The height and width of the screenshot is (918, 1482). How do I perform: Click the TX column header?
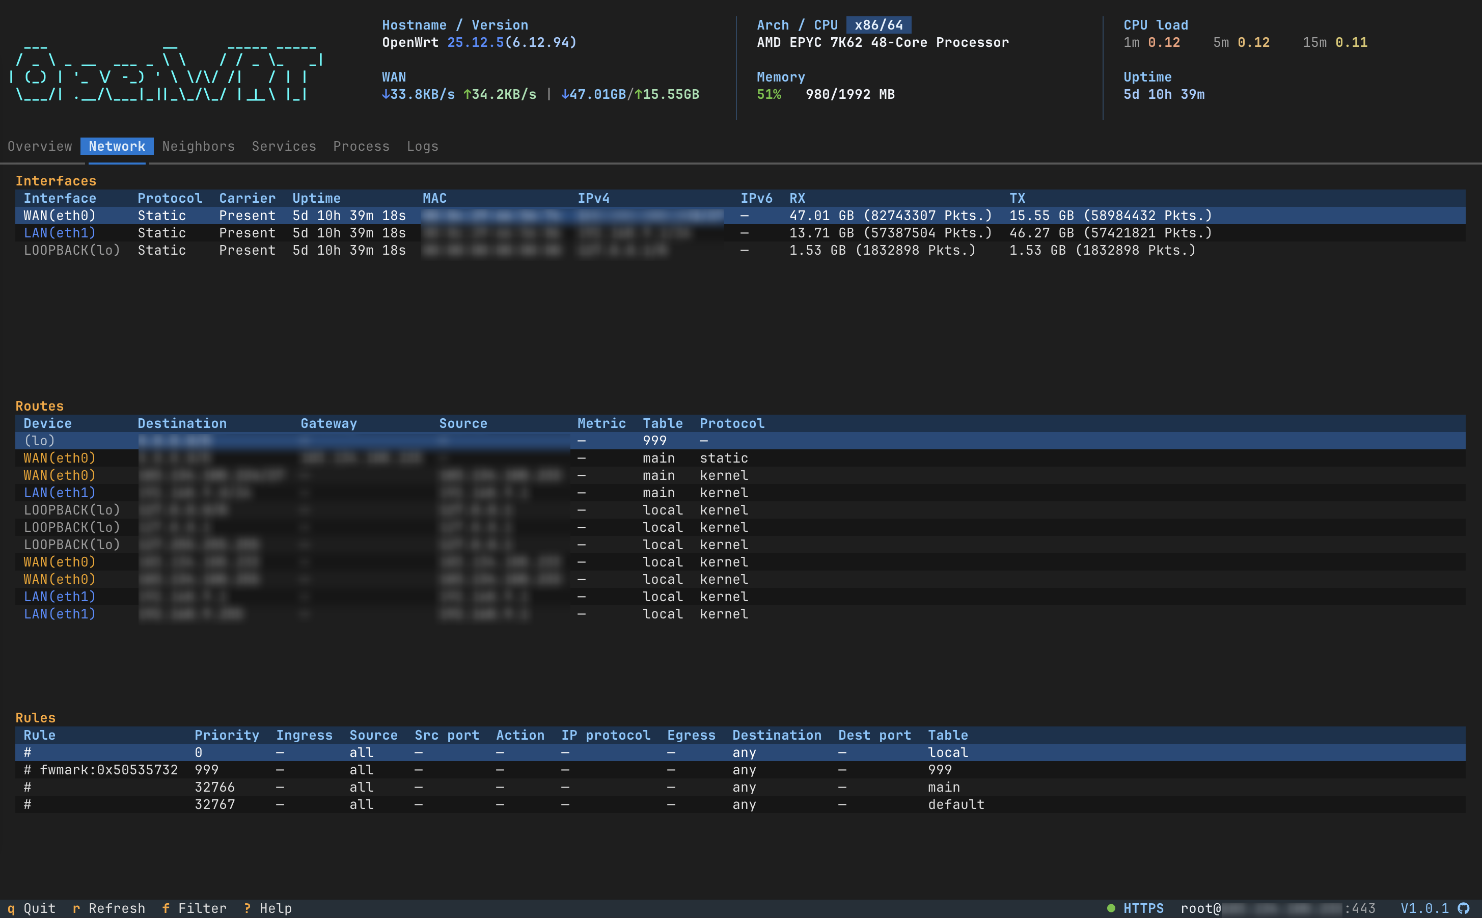point(1017,198)
